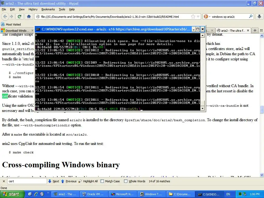
Task: Close the find bar with X
Action: tap(4, 181)
